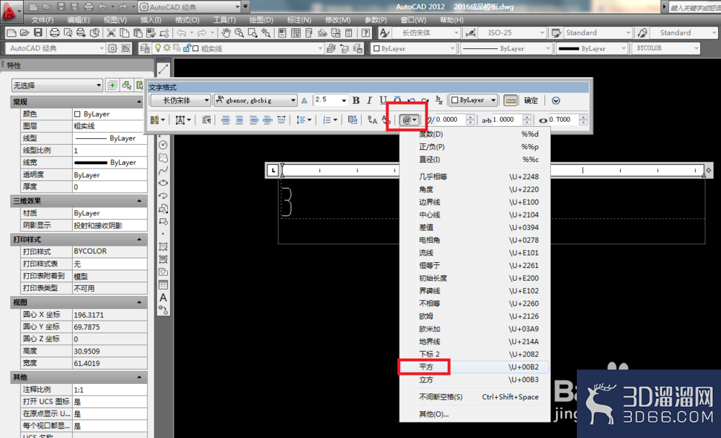This screenshot has width=721, height=438.
Task: Toggle underline in text format toolbar
Action: pyautogui.click(x=383, y=100)
